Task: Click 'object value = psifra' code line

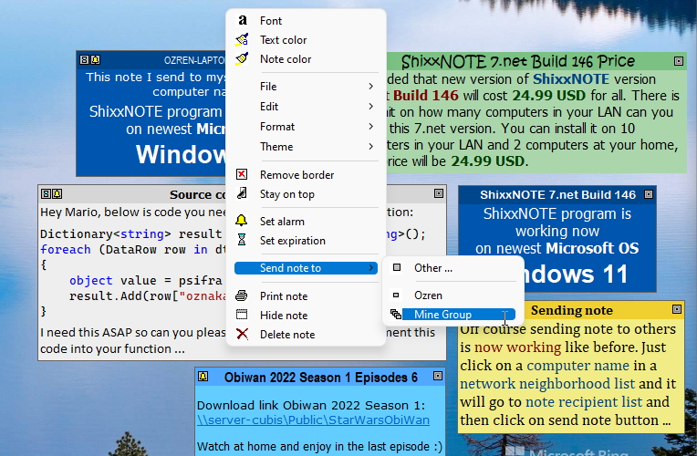Action: (145, 281)
